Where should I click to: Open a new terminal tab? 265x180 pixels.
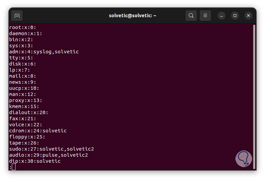coord(17,16)
